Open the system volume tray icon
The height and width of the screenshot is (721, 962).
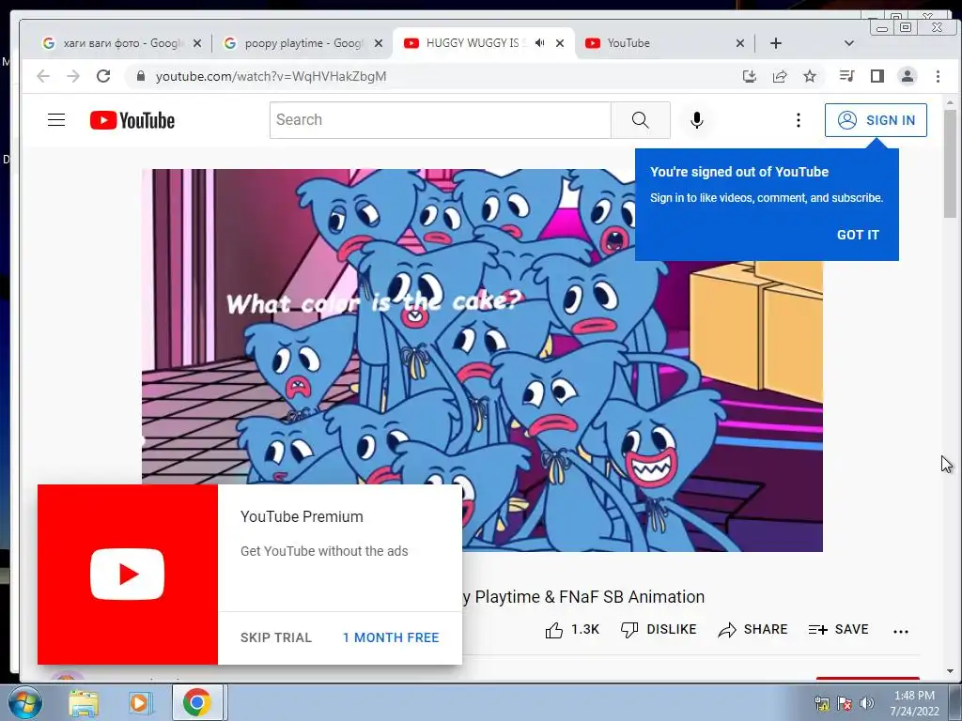[867, 703]
